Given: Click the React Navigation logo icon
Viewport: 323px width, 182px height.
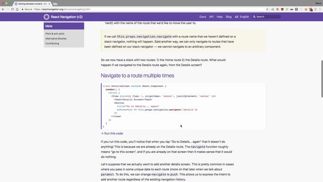Looking at the screenshot, I should point(46,17).
